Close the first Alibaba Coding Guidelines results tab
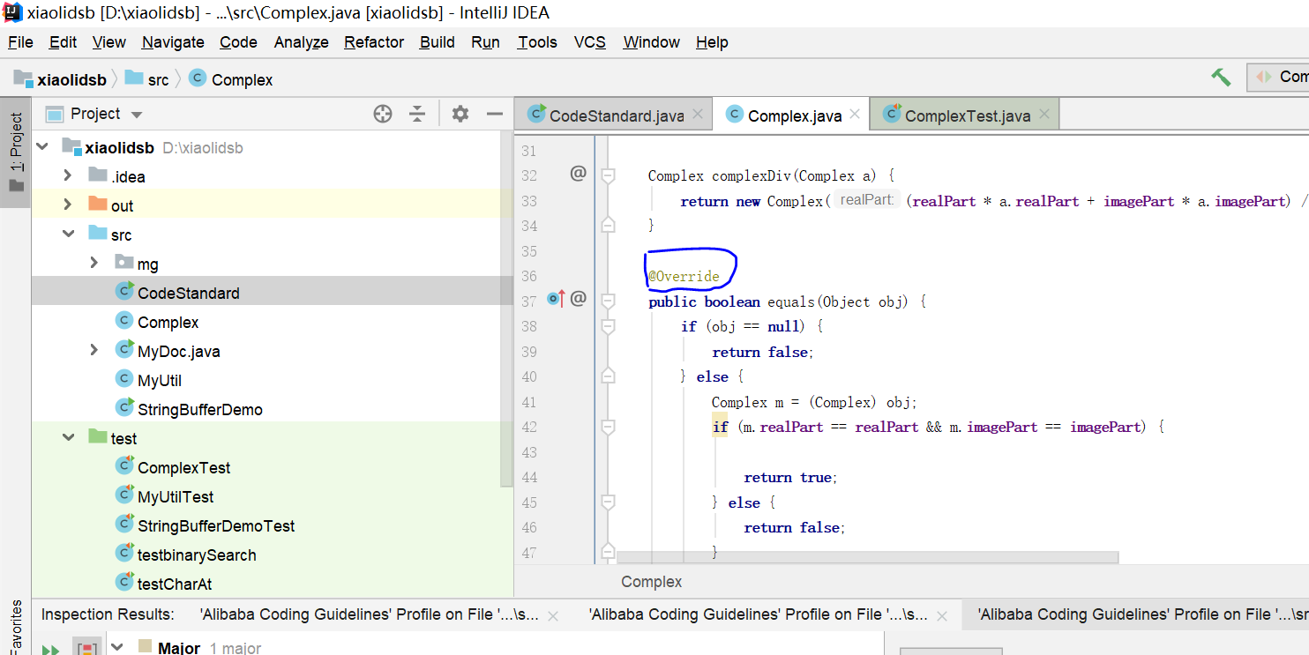Viewport: 1309px width, 655px height. pos(553,615)
